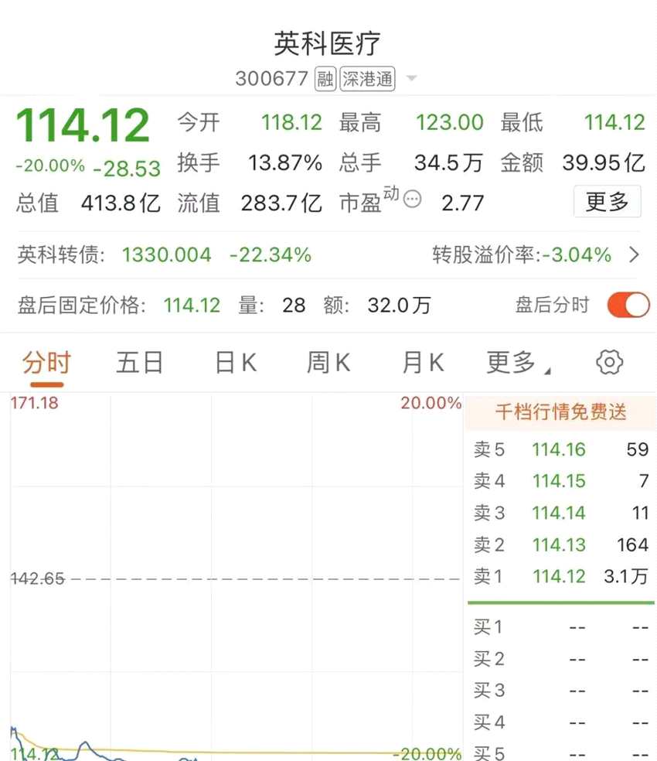Click the 买1 buy level row
Image resolution: width=657 pixels, height=761 pixels.
click(x=559, y=627)
